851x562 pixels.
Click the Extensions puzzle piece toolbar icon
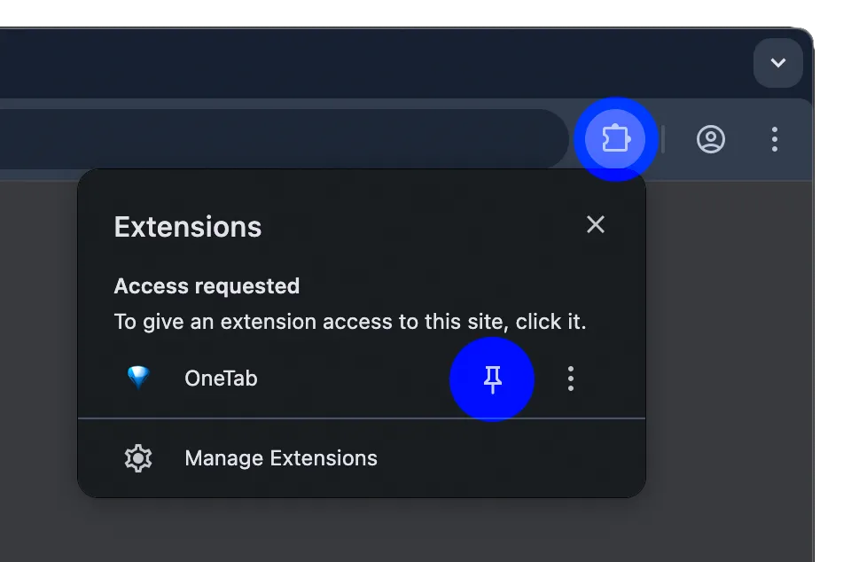tap(614, 139)
